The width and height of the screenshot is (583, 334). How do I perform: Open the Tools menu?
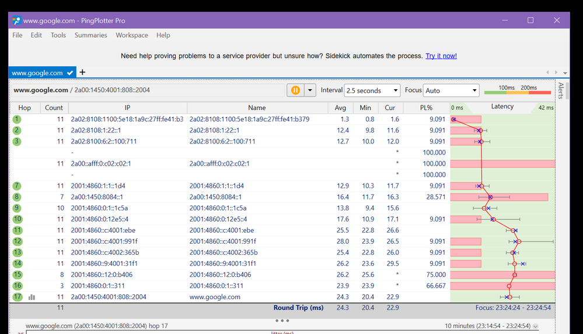(58, 36)
